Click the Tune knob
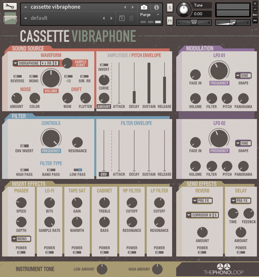The height and width of the screenshot is (277, 259). point(184,9)
